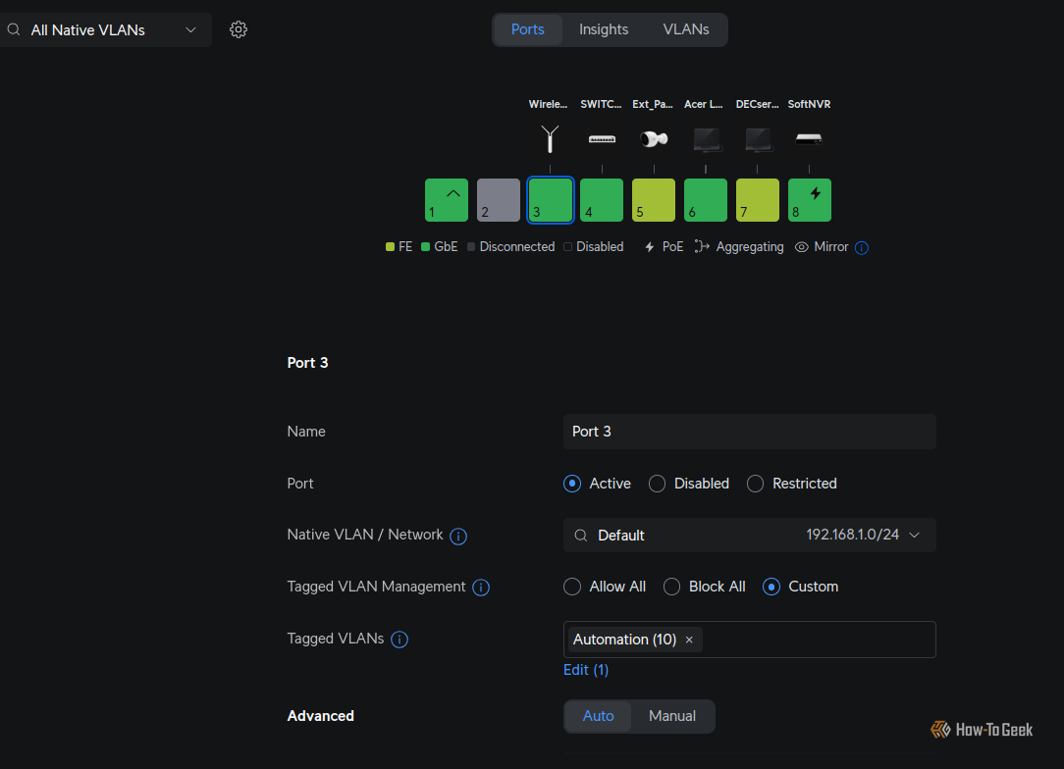
Task: Choose Block All tagged VLANs
Action: pos(671,587)
